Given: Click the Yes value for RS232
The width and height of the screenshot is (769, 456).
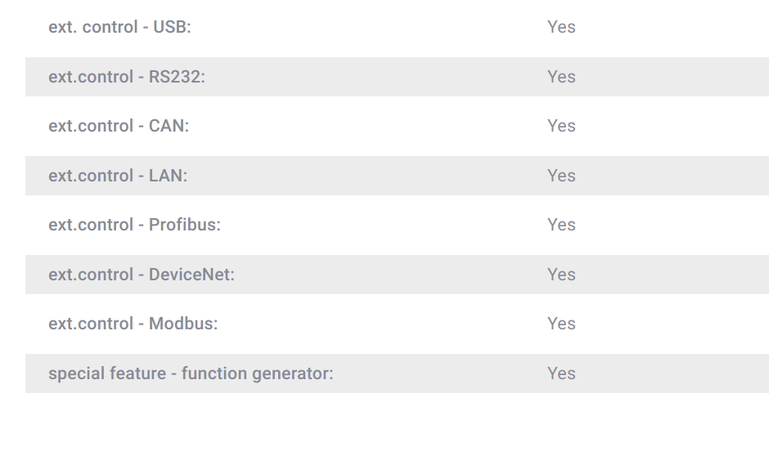Looking at the screenshot, I should [561, 77].
